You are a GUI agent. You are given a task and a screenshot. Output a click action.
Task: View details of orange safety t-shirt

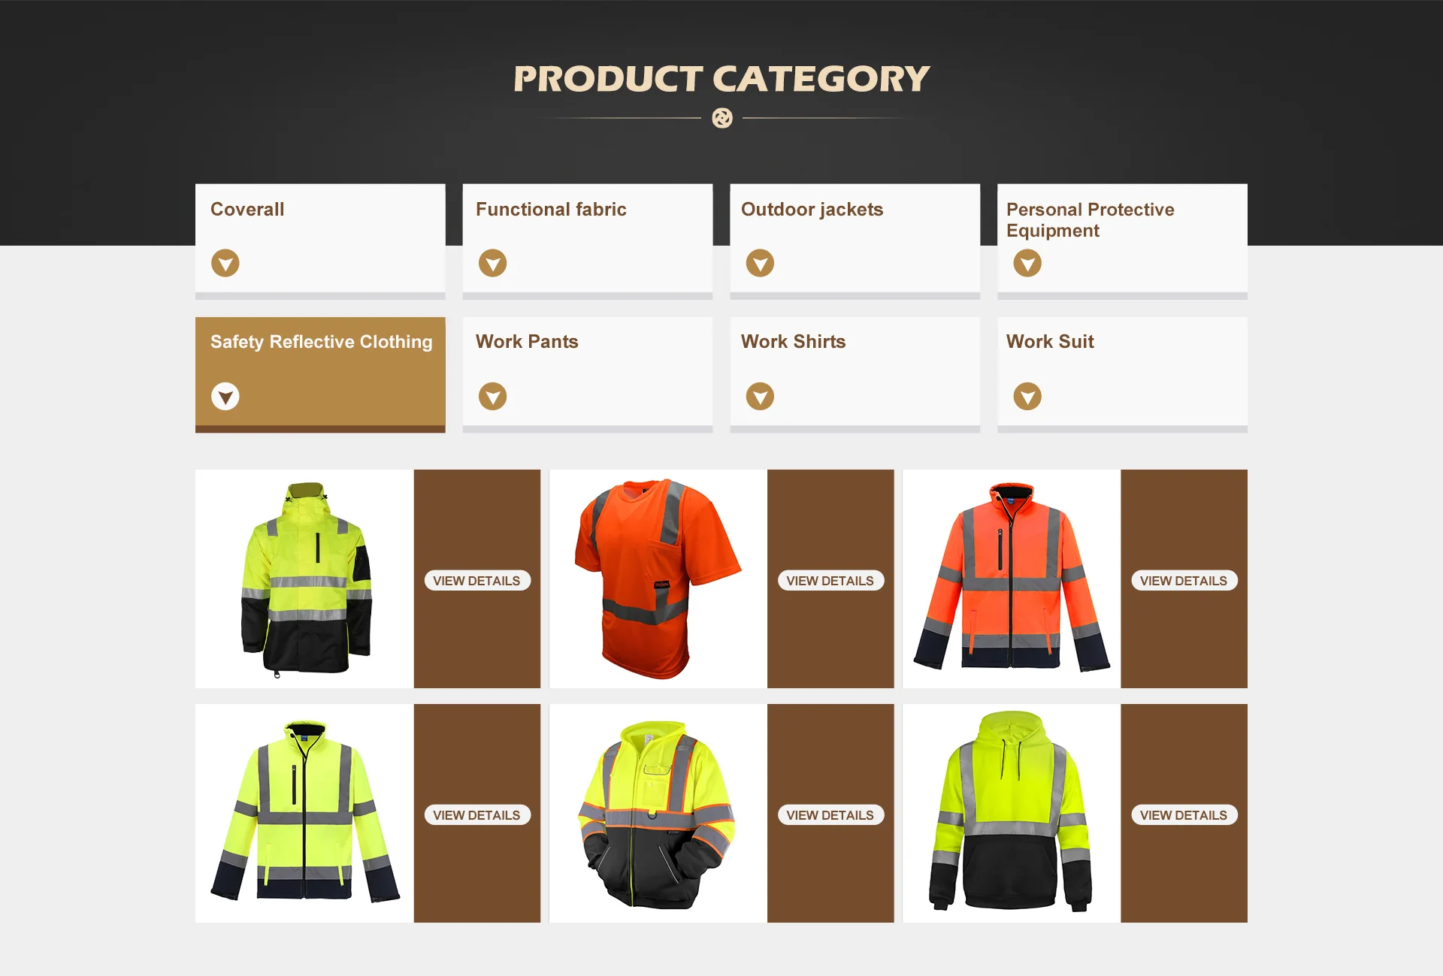830,581
